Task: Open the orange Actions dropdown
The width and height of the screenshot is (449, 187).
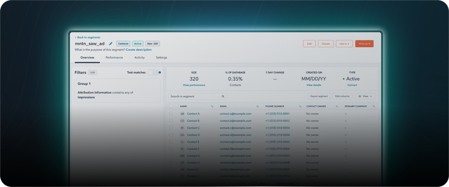Action: tap(364, 44)
